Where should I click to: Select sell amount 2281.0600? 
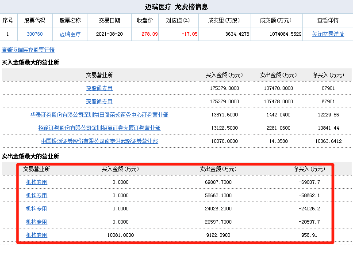coord(279,128)
